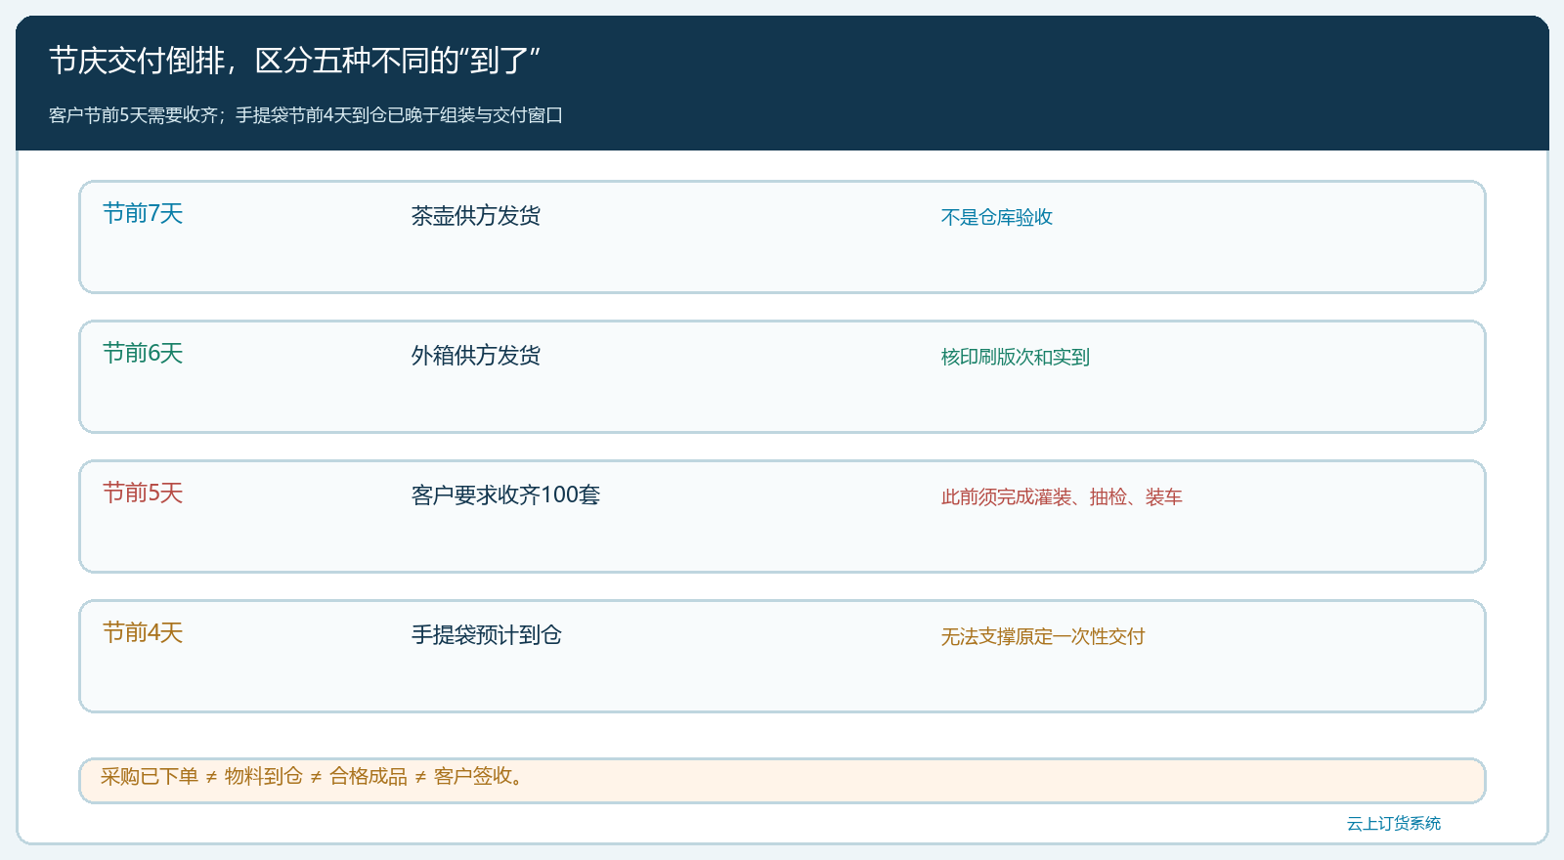Screen dimensions: 1564x860
Task: Click the note 此前须完成灌装、抽检、装车
Action: [x=1062, y=496]
